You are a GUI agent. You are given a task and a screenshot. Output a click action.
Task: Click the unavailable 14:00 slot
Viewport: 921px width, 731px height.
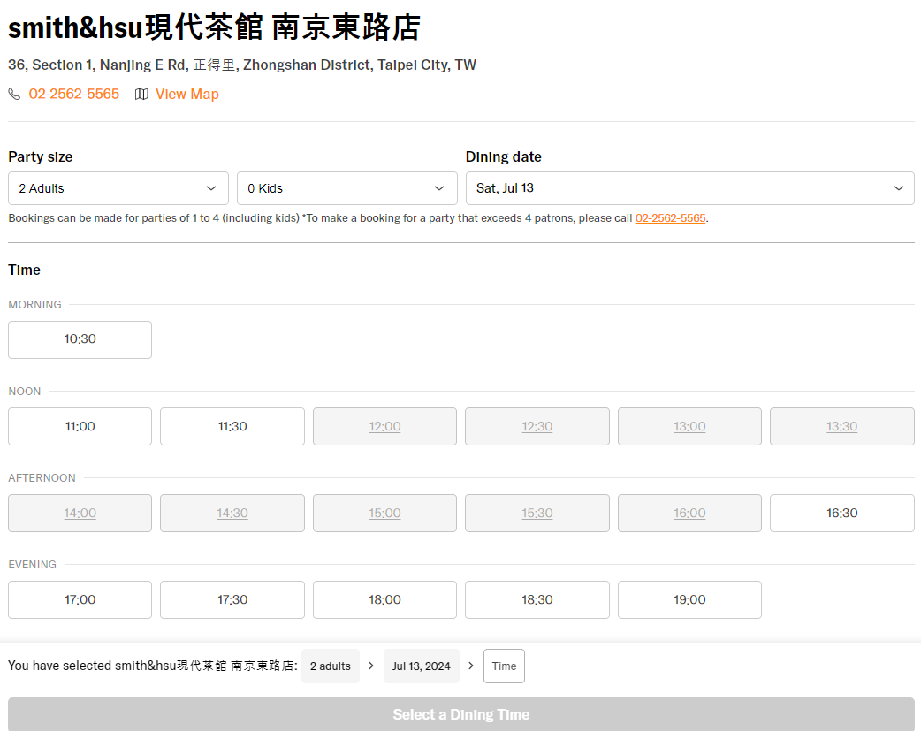(x=80, y=513)
